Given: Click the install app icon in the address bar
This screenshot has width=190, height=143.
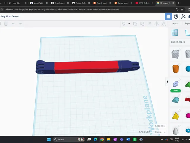Looking at the screenshot, I should tap(177, 10).
